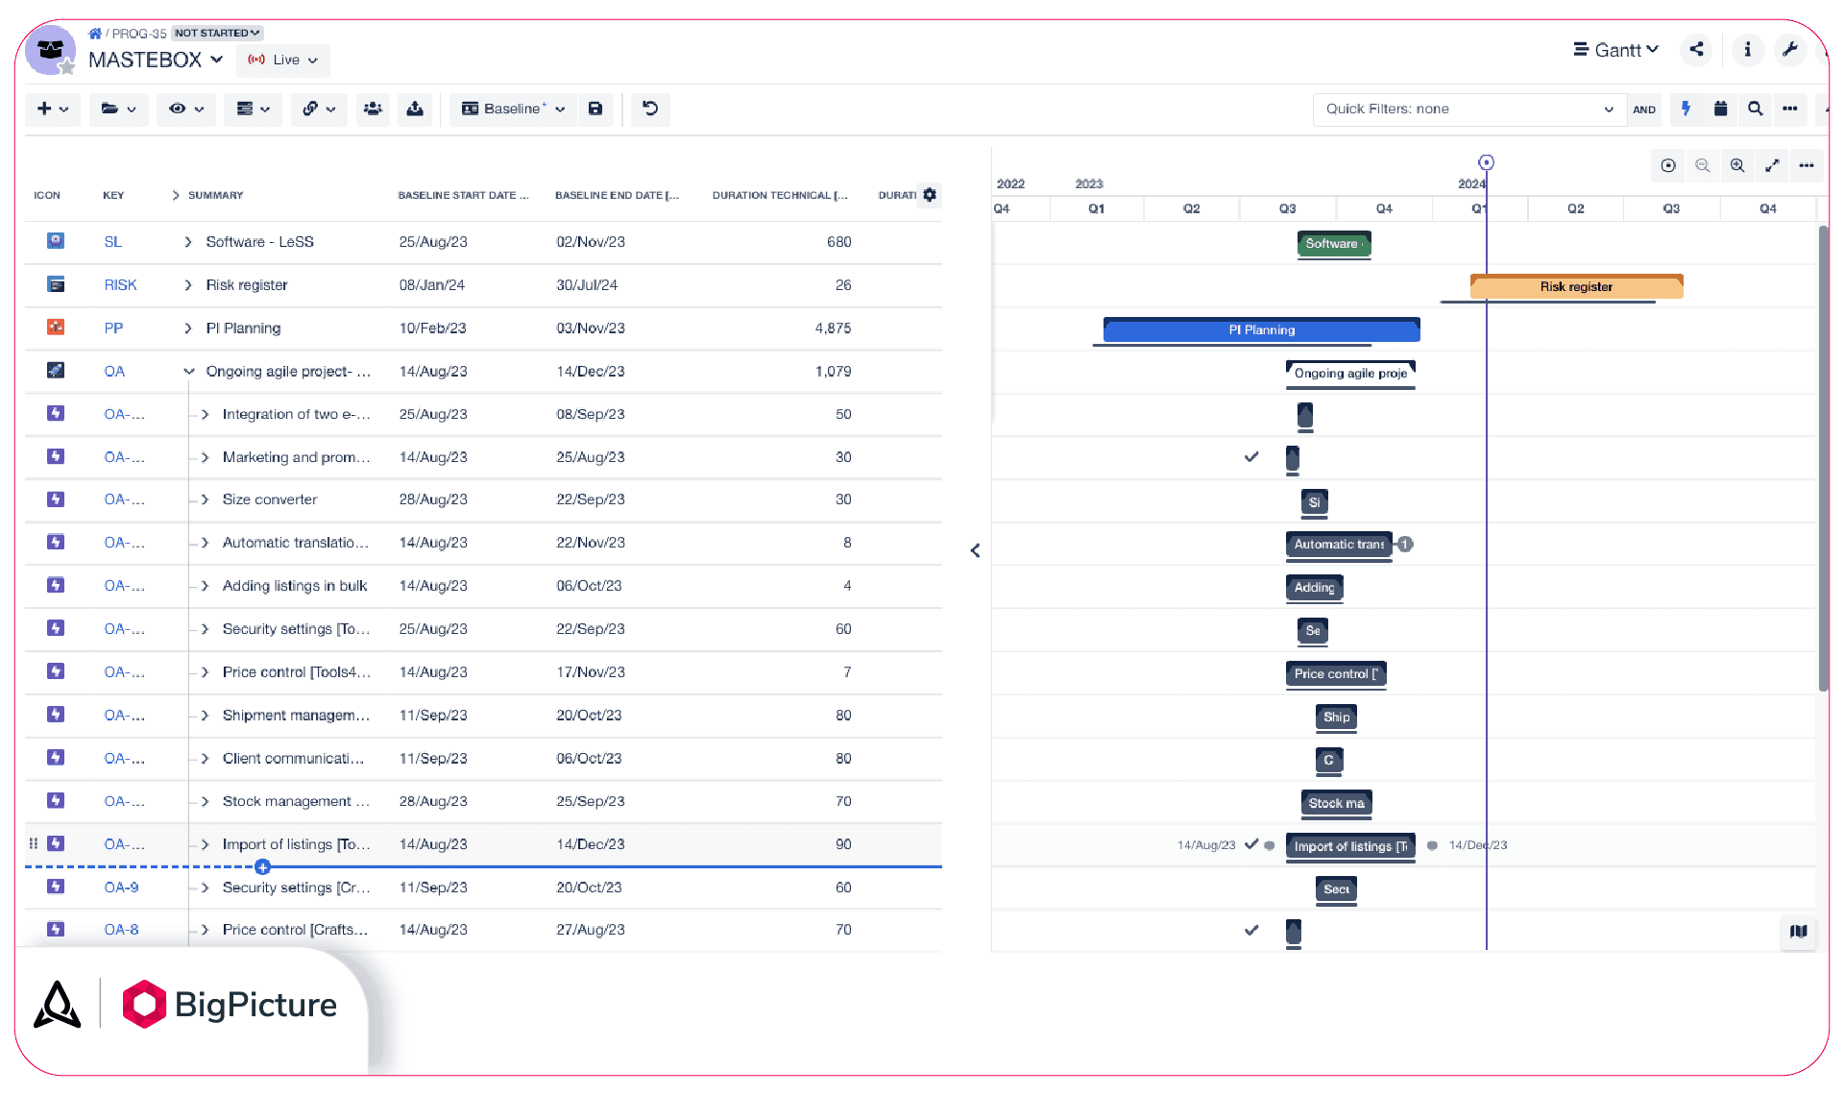Open the Quick Filters dropdown
The image size is (1844, 1095).
[x=1469, y=109]
